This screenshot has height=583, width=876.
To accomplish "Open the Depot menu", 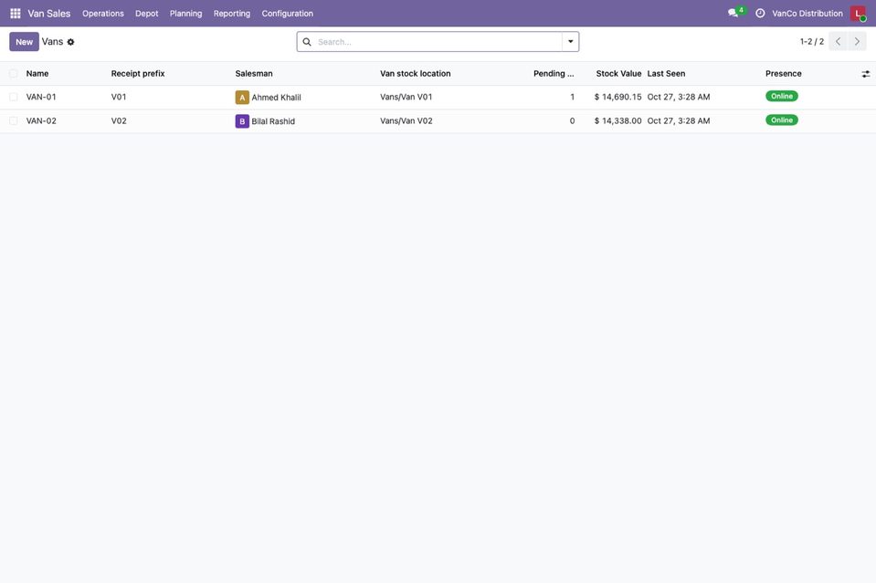I will 146,14.
